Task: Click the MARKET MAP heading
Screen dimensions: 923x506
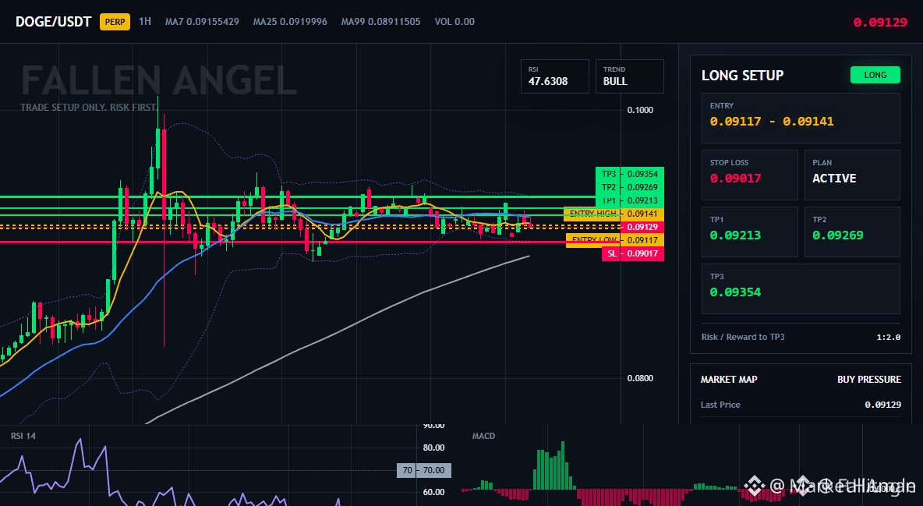Action: pos(729,380)
